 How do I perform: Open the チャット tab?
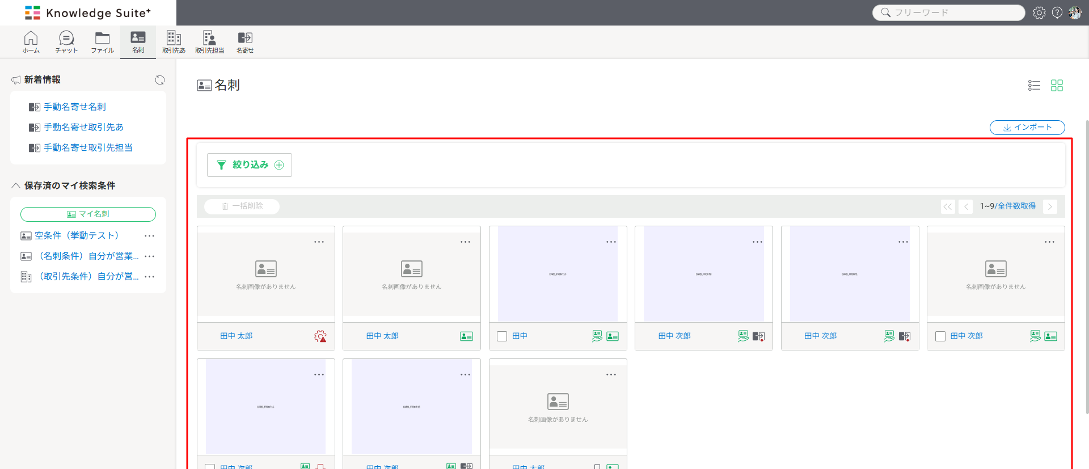coord(66,42)
